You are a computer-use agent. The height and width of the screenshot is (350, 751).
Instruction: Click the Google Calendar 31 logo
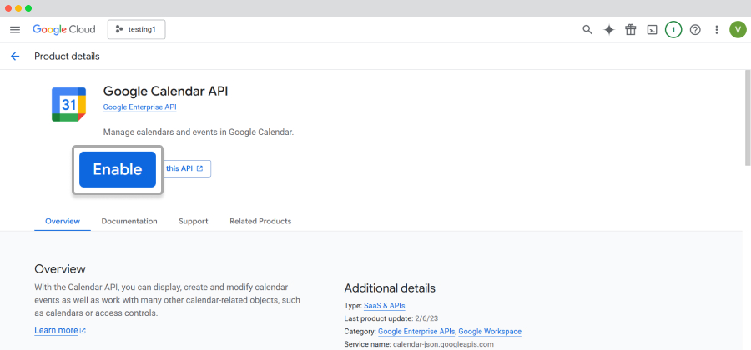click(69, 104)
